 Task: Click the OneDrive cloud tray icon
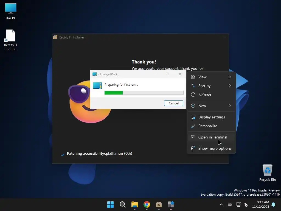(230, 204)
